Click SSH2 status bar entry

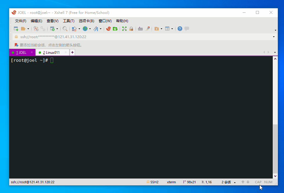tap(152, 182)
